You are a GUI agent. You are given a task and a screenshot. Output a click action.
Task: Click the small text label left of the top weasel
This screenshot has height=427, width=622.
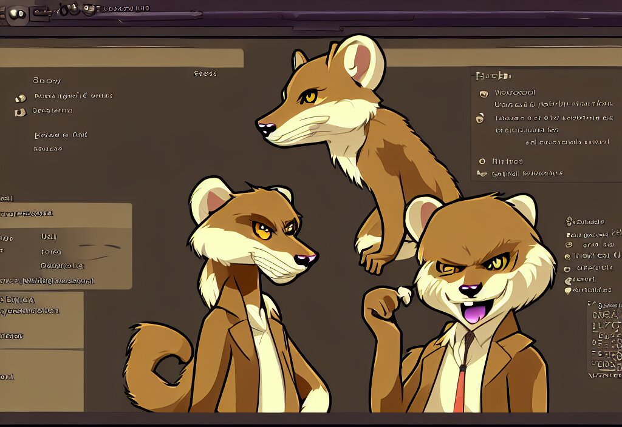pos(205,73)
